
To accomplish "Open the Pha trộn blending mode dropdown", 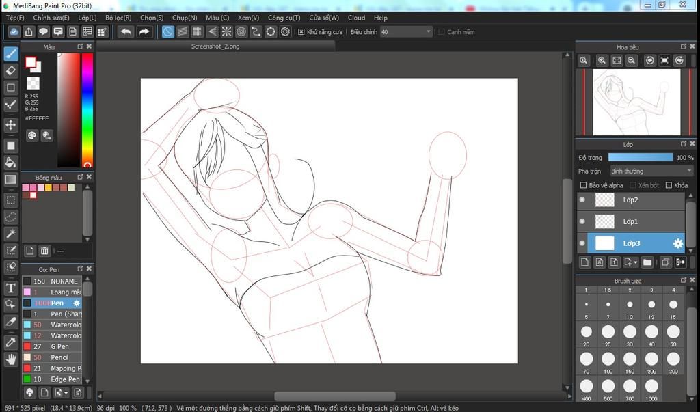I will tap(651, 171).
